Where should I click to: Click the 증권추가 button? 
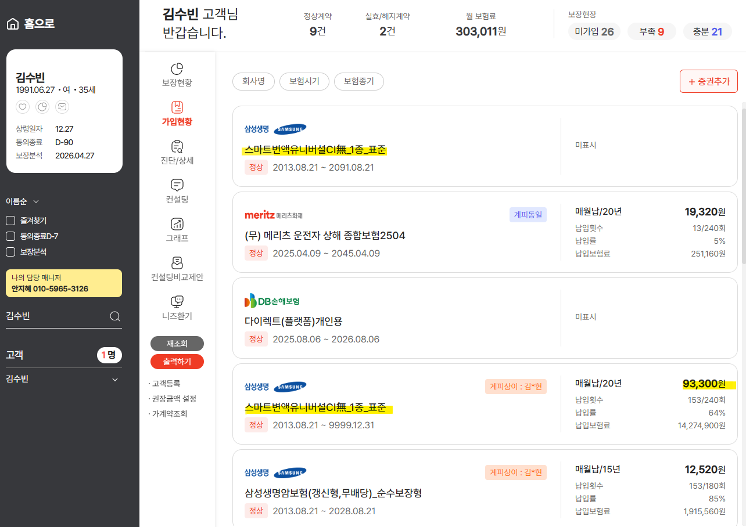(708, 81)
